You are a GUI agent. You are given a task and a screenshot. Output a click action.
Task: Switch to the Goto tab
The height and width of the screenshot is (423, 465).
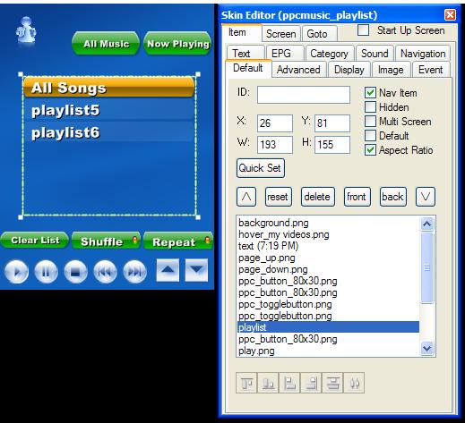(319, 34)
